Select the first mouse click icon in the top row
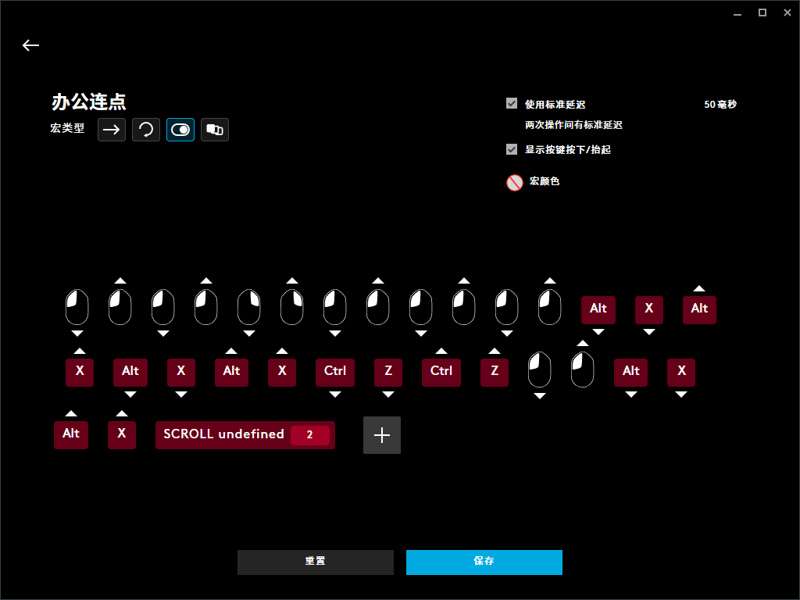The image size is (800, 600). 77,307
